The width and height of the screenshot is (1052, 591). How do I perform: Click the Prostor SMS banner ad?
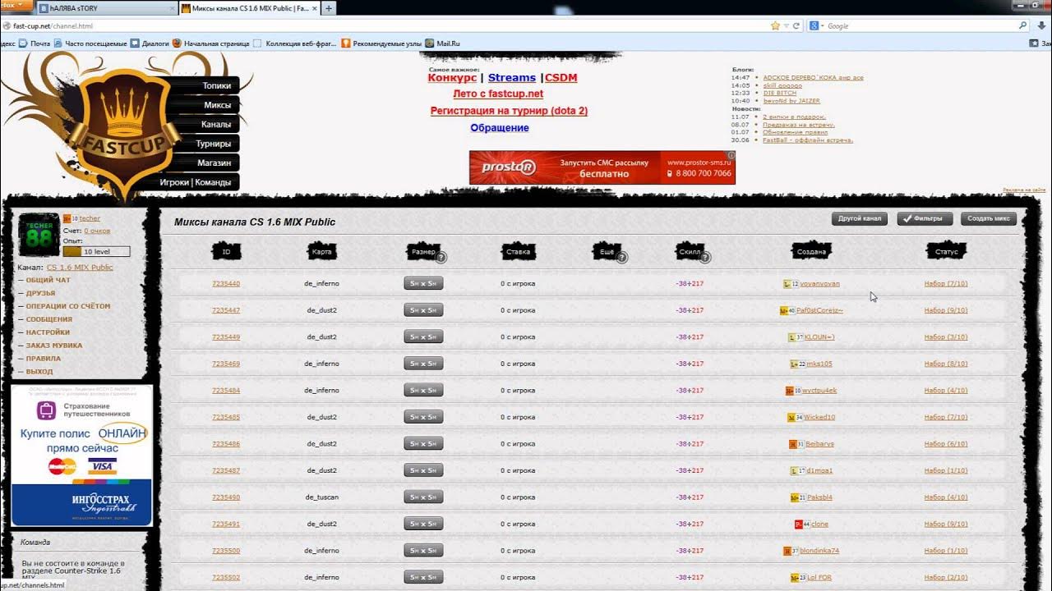[x=602, y=167]
